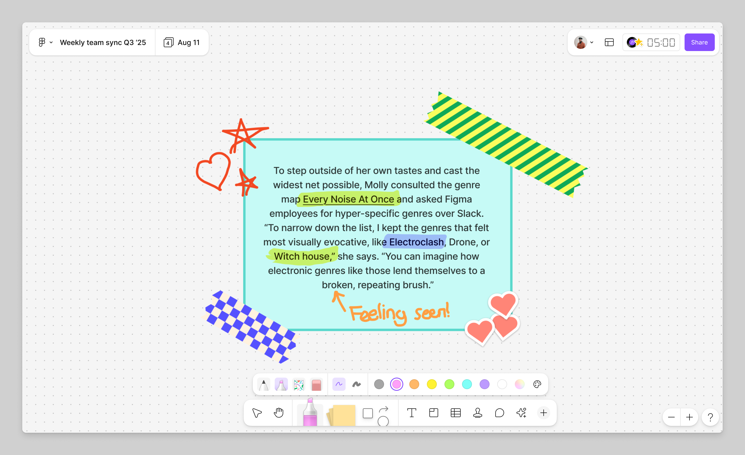Select the circle shape tool

pyautogui.click(x=383, y=421)
